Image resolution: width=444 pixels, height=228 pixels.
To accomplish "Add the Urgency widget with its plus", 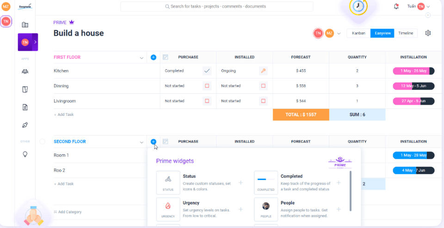I will click(x=240, y=210).
